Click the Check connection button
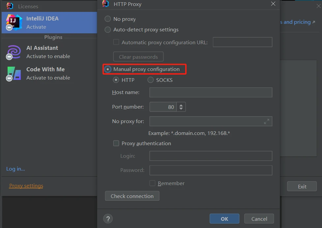The image size is (322, 228). (x=132, y=196)
